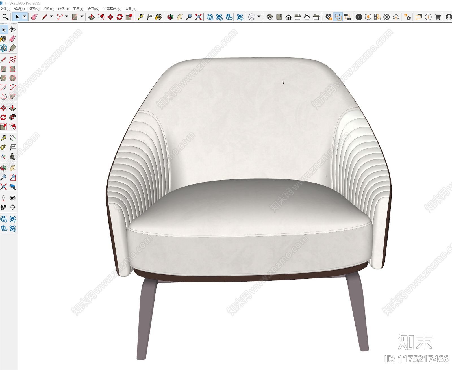
Task: Toggle Enscape synchronize views
Action: (x=347, y=17)
